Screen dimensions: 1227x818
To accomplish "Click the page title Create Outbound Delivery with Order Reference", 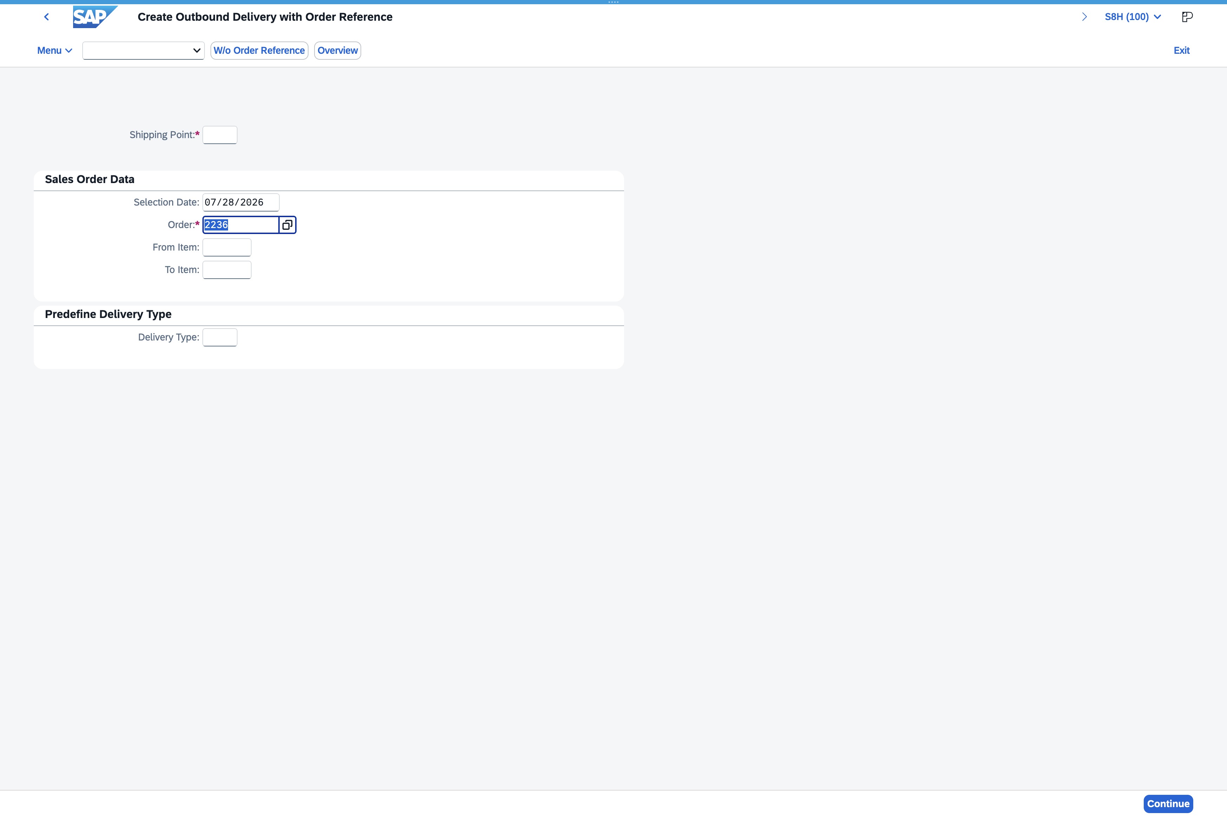I will tap(265, 17).
